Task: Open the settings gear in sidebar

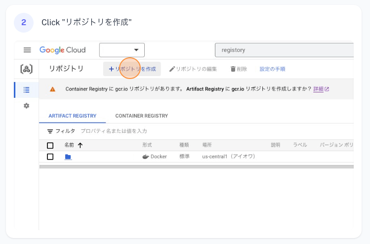Action: [27, 106]
